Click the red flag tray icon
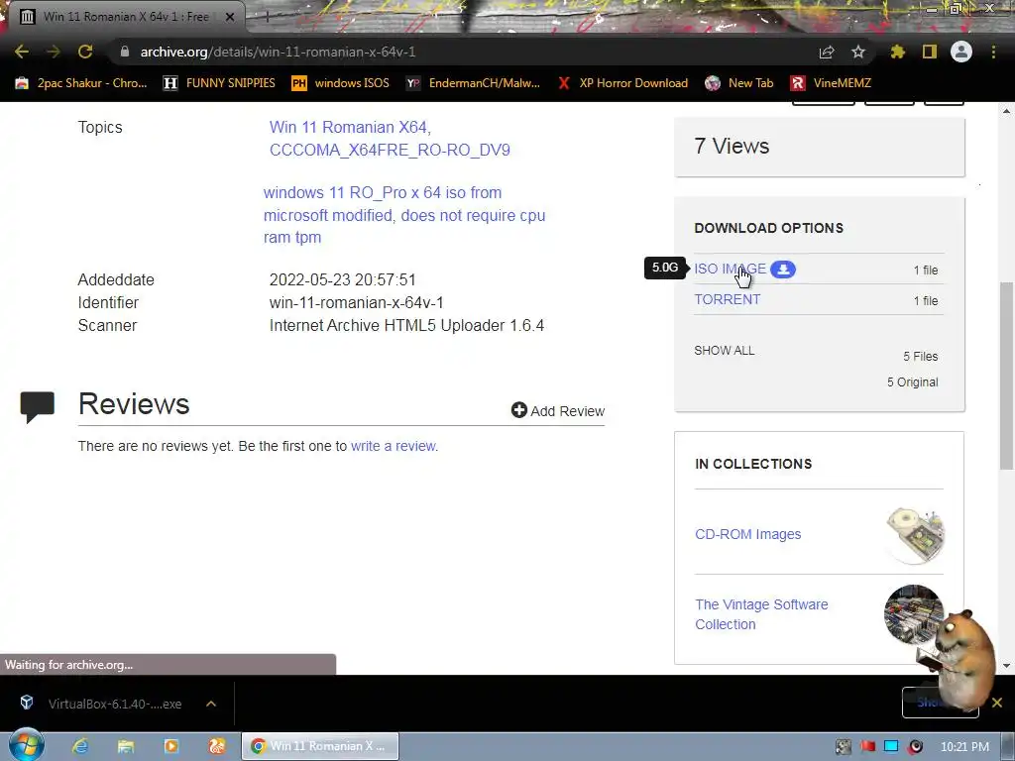Screen dimensions: 1015x761 coord(868,747)
